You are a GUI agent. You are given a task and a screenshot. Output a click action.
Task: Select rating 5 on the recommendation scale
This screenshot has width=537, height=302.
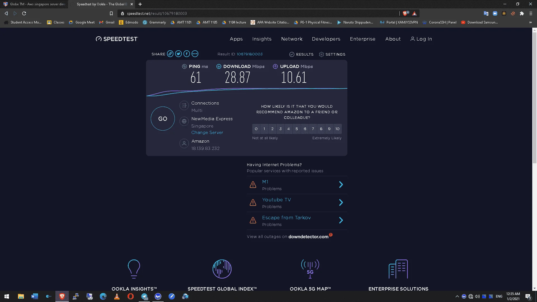tap(297, 129)
